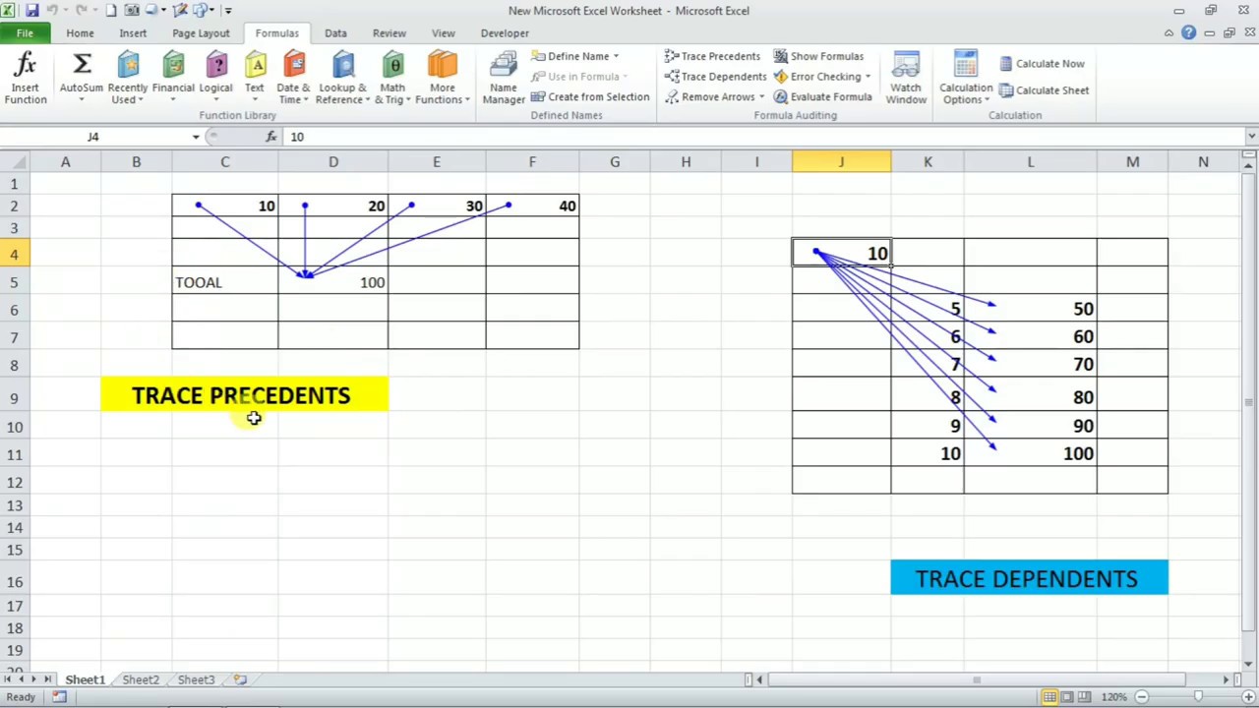This screenshot has height=708, width=1259.
Task: Switch to Page Layout view icon
Action: (1067, 697)
